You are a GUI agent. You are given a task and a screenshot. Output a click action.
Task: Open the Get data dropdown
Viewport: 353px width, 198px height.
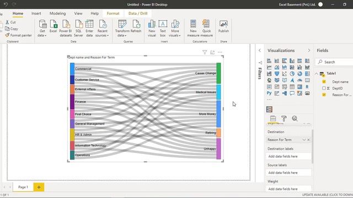coord(42,28)
